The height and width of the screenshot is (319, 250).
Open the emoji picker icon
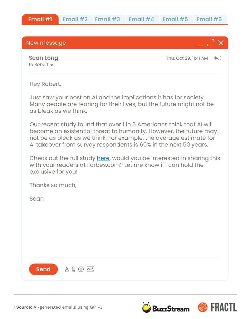click(x=81, y=269)
